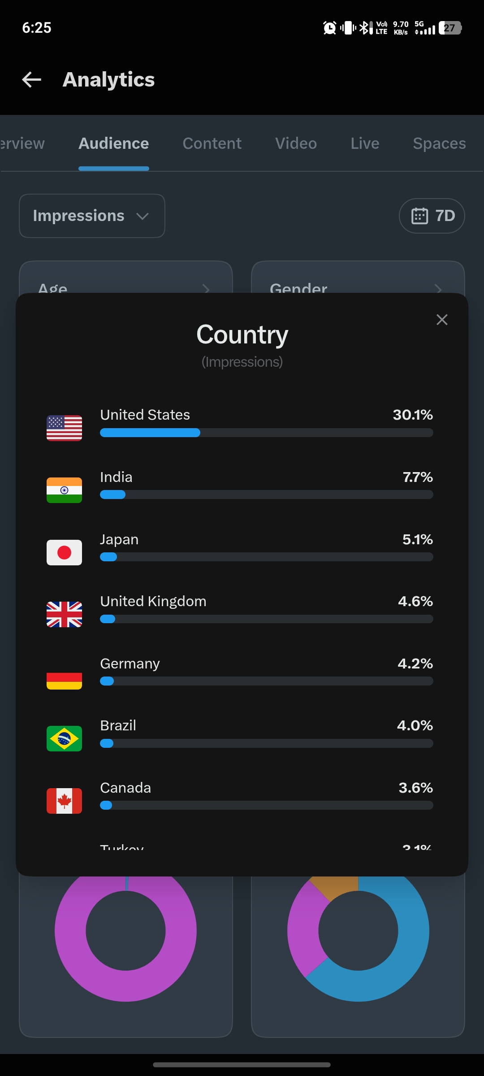Open the Impressions metric dropdown

(x=92, y=216)
